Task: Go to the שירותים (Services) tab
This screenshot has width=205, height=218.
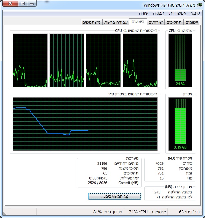Action: tap(156, 22)
